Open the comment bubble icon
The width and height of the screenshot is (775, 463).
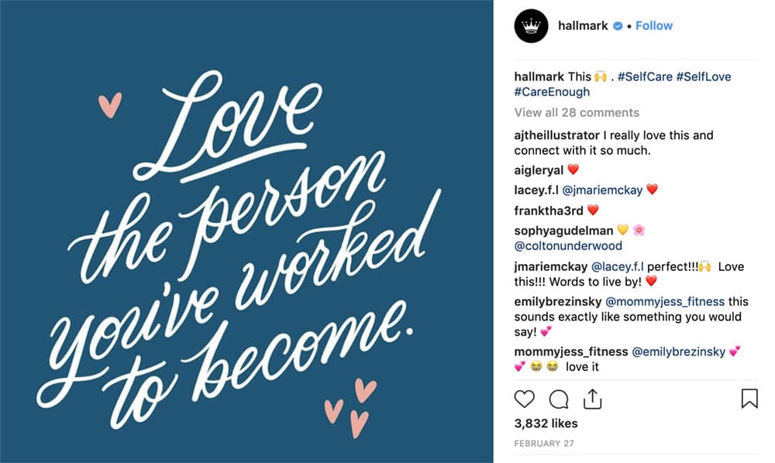click(x=559, y=400)
